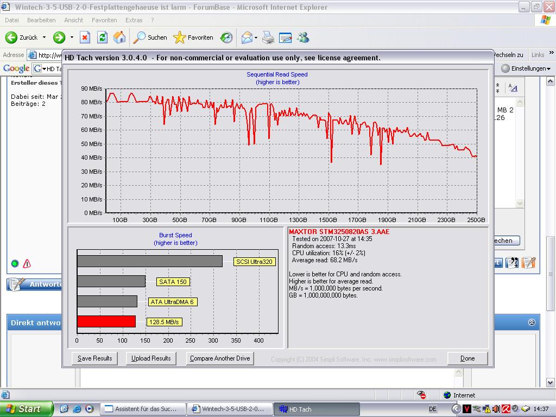This screenshot has height=417, width=556.
Task: Click the privacy blocked cookie status icon
Action: tap(421, 395)
